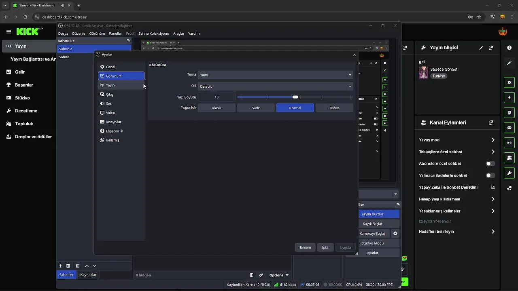
Task: Open the mixer gear icon beside Options
Action: point(261,275)
